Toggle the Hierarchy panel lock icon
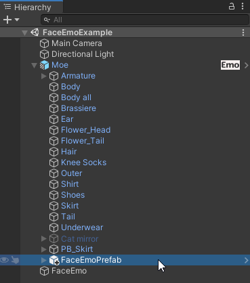Image resolution: width=250 pixels, height=283 pixels. tap(232, 6)
